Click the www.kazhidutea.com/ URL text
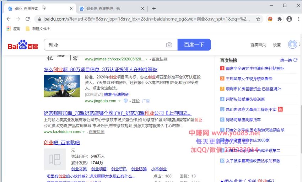This screenshot has width=302, height=182. pyautogui.click(x=63, y=132)
